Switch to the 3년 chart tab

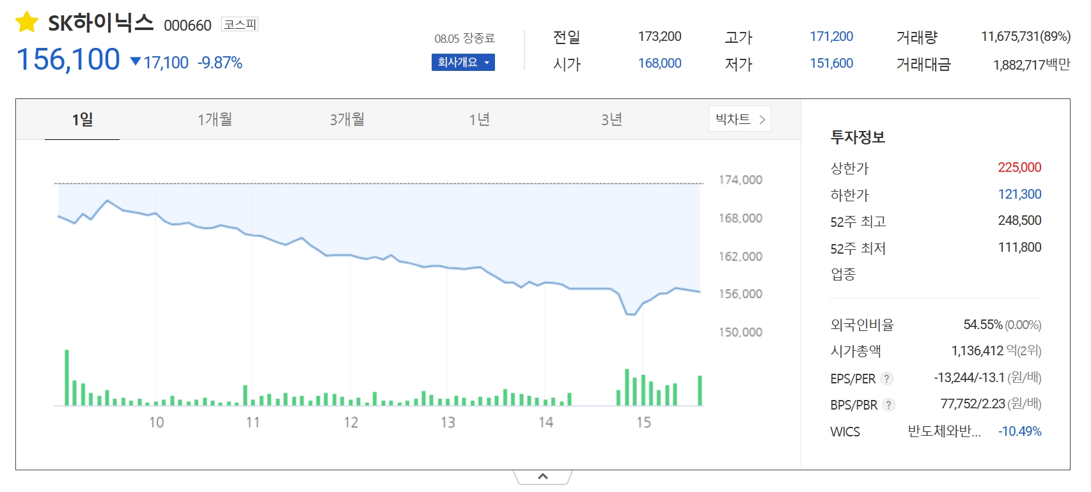(612, 119)
